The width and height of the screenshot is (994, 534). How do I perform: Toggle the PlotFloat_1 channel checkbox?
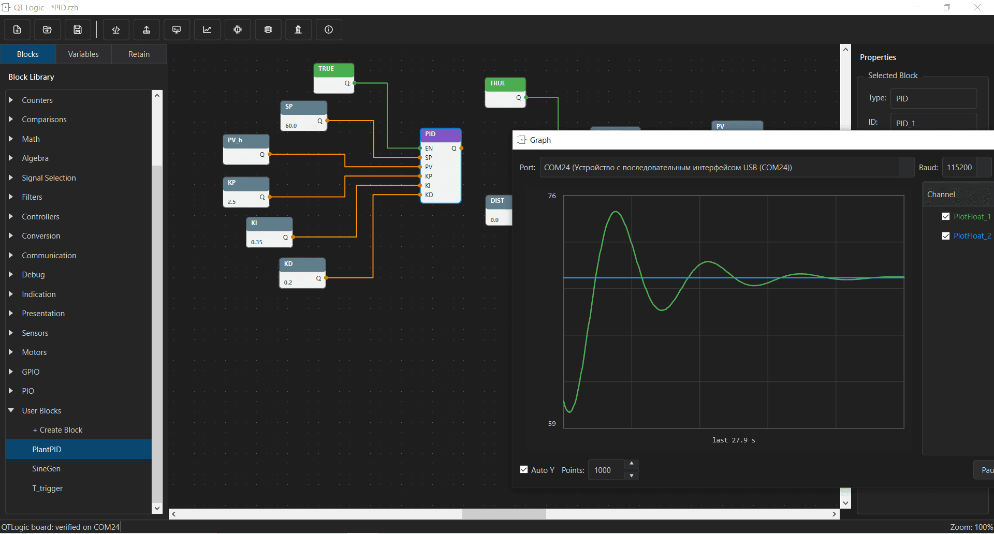coord(946,216)
